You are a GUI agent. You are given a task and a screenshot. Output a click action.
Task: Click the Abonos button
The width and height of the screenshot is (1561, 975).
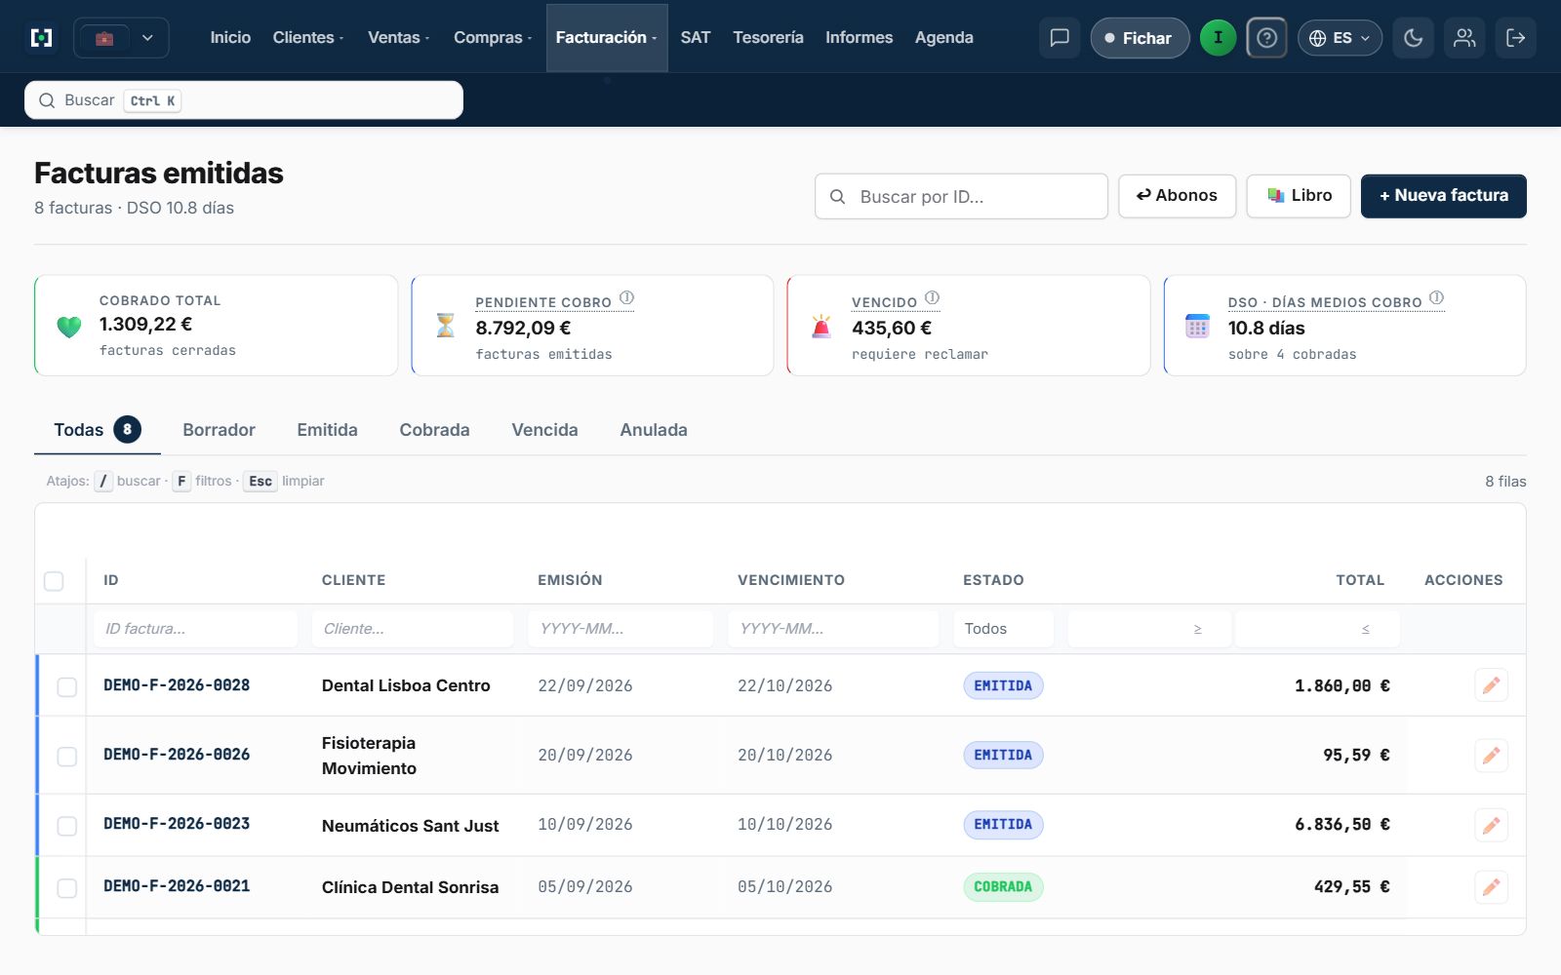click(x=1177, y=196)
